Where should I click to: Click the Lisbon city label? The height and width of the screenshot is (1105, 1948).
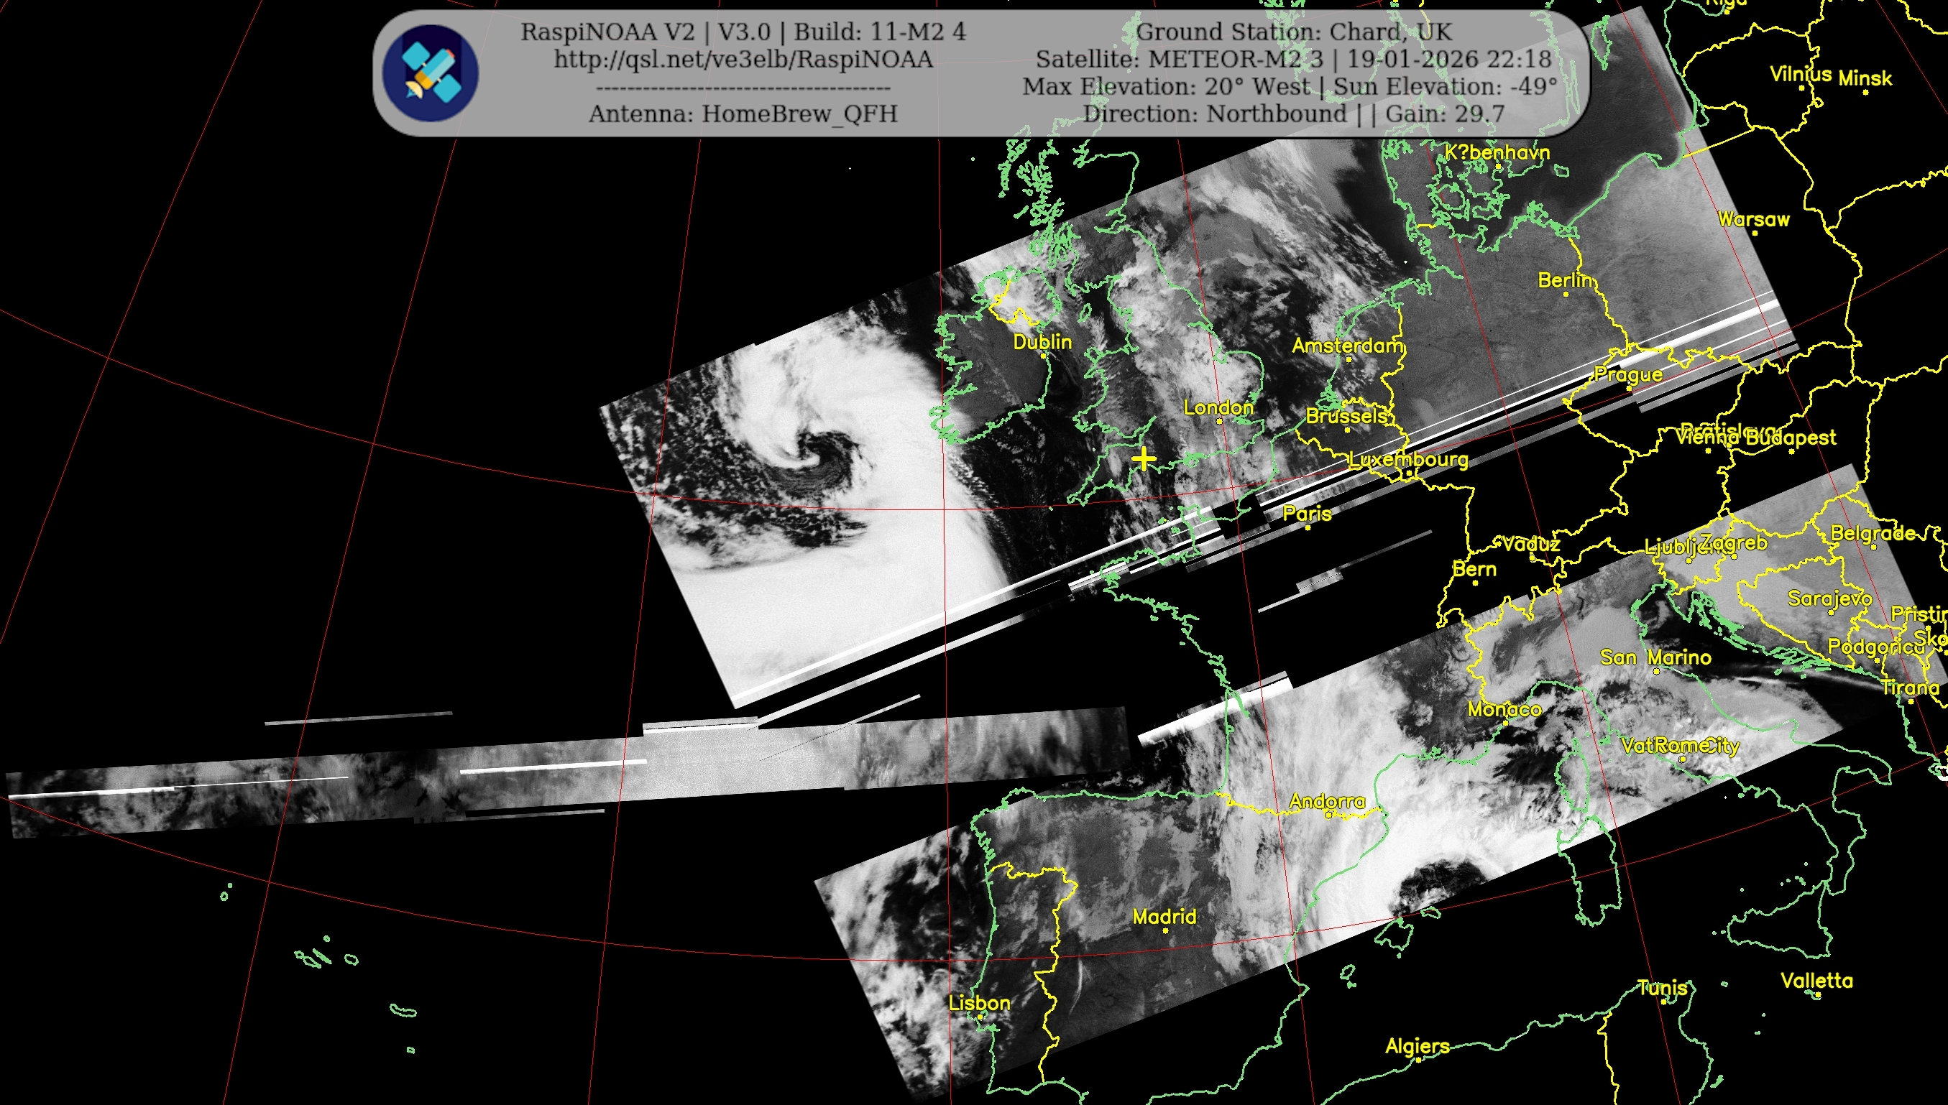[x=978, y=1003]
